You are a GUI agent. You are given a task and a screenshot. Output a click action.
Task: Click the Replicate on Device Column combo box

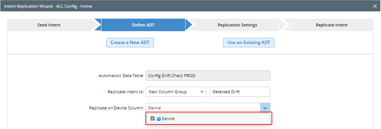tap(203, 108)
